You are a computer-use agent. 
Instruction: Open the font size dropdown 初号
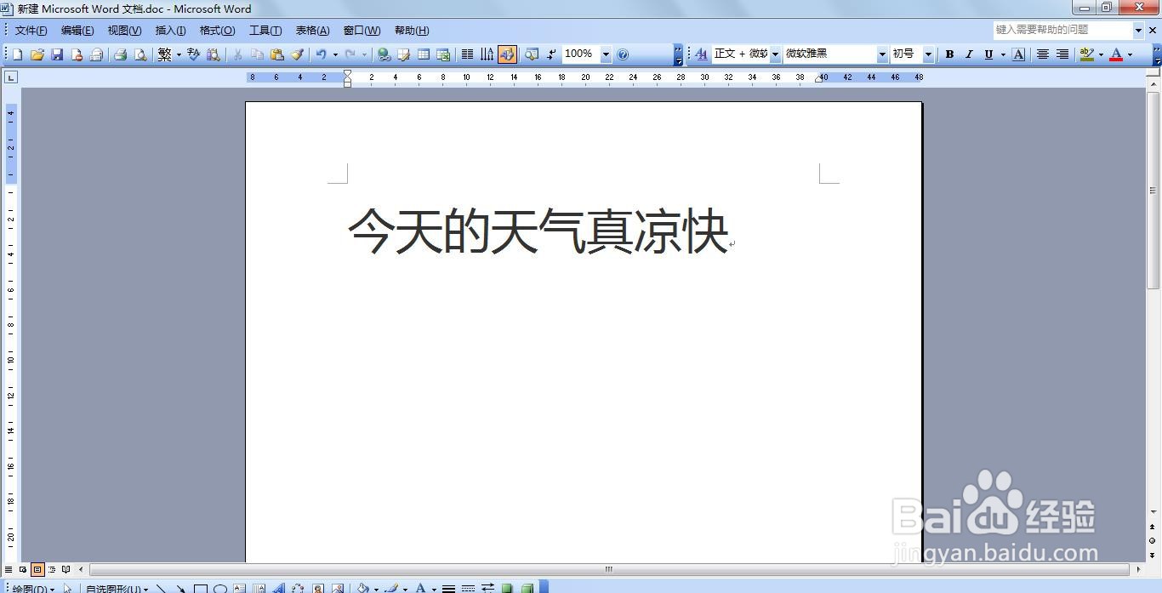[928, 54]
